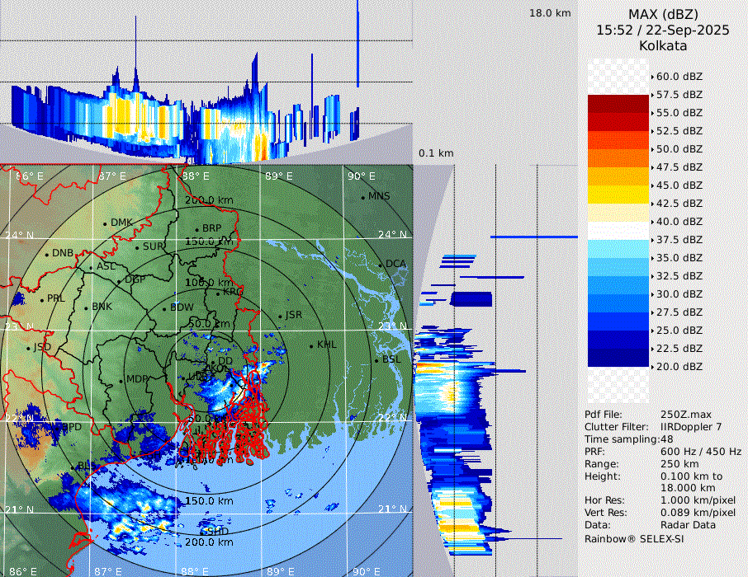Click the MAX (dBZ) title text

click(x=662, y=14)
